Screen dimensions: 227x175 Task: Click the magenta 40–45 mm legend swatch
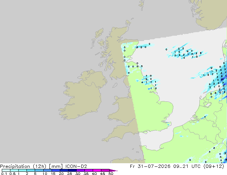click(97, 170)
